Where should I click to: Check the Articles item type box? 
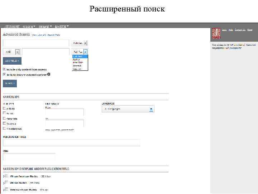point(4,108)
